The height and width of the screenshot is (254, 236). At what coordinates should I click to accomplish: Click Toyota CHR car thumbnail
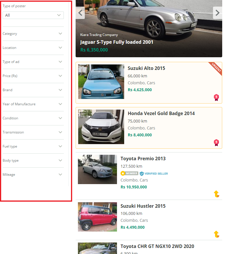(97, 248)
